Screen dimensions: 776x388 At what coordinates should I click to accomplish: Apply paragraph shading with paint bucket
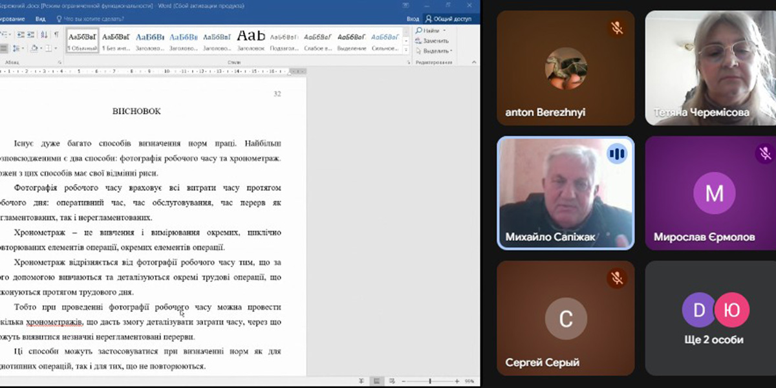pyautogui.click(x=34, y=48)
